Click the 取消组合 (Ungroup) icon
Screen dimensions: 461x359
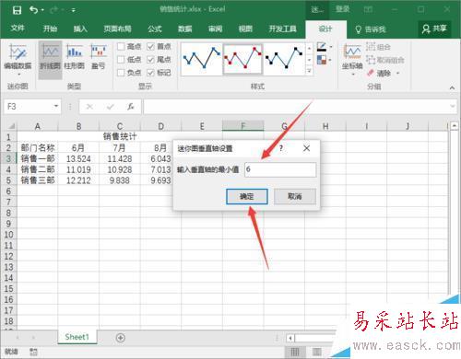pos(371,60)
